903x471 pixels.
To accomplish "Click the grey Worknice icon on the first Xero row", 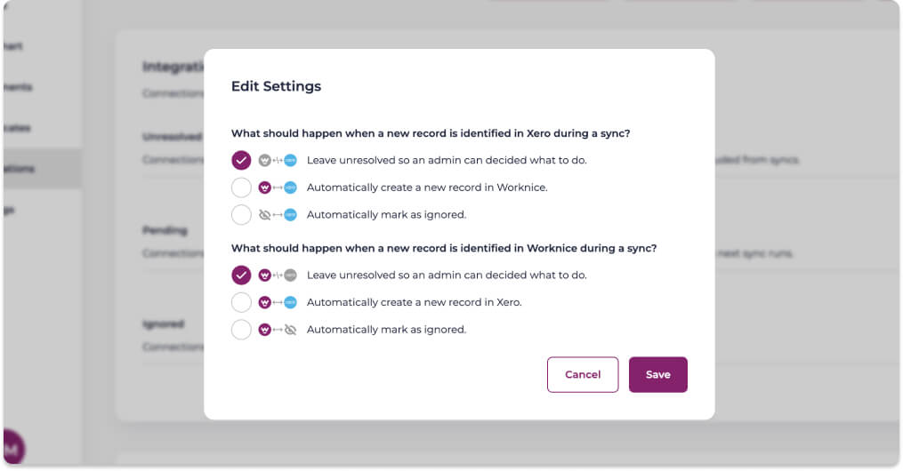I will [264, 161].
